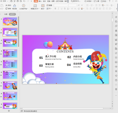Open the 幻灯片放映 ribbon tab
Viewport: 118px width, 113px height.
(x=60, y=1)
